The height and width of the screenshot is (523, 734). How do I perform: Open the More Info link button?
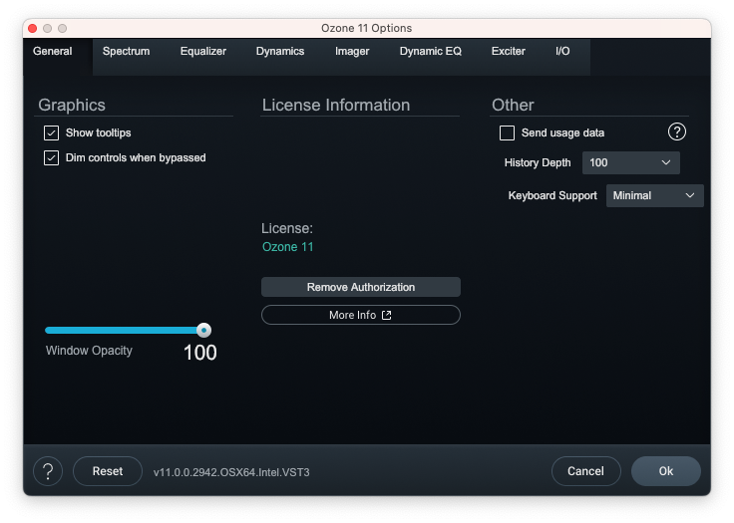point(360,315)
